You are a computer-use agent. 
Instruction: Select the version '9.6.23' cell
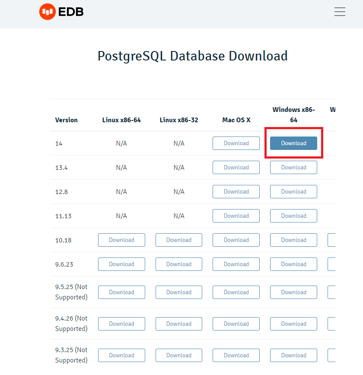[x=64, y=264]
